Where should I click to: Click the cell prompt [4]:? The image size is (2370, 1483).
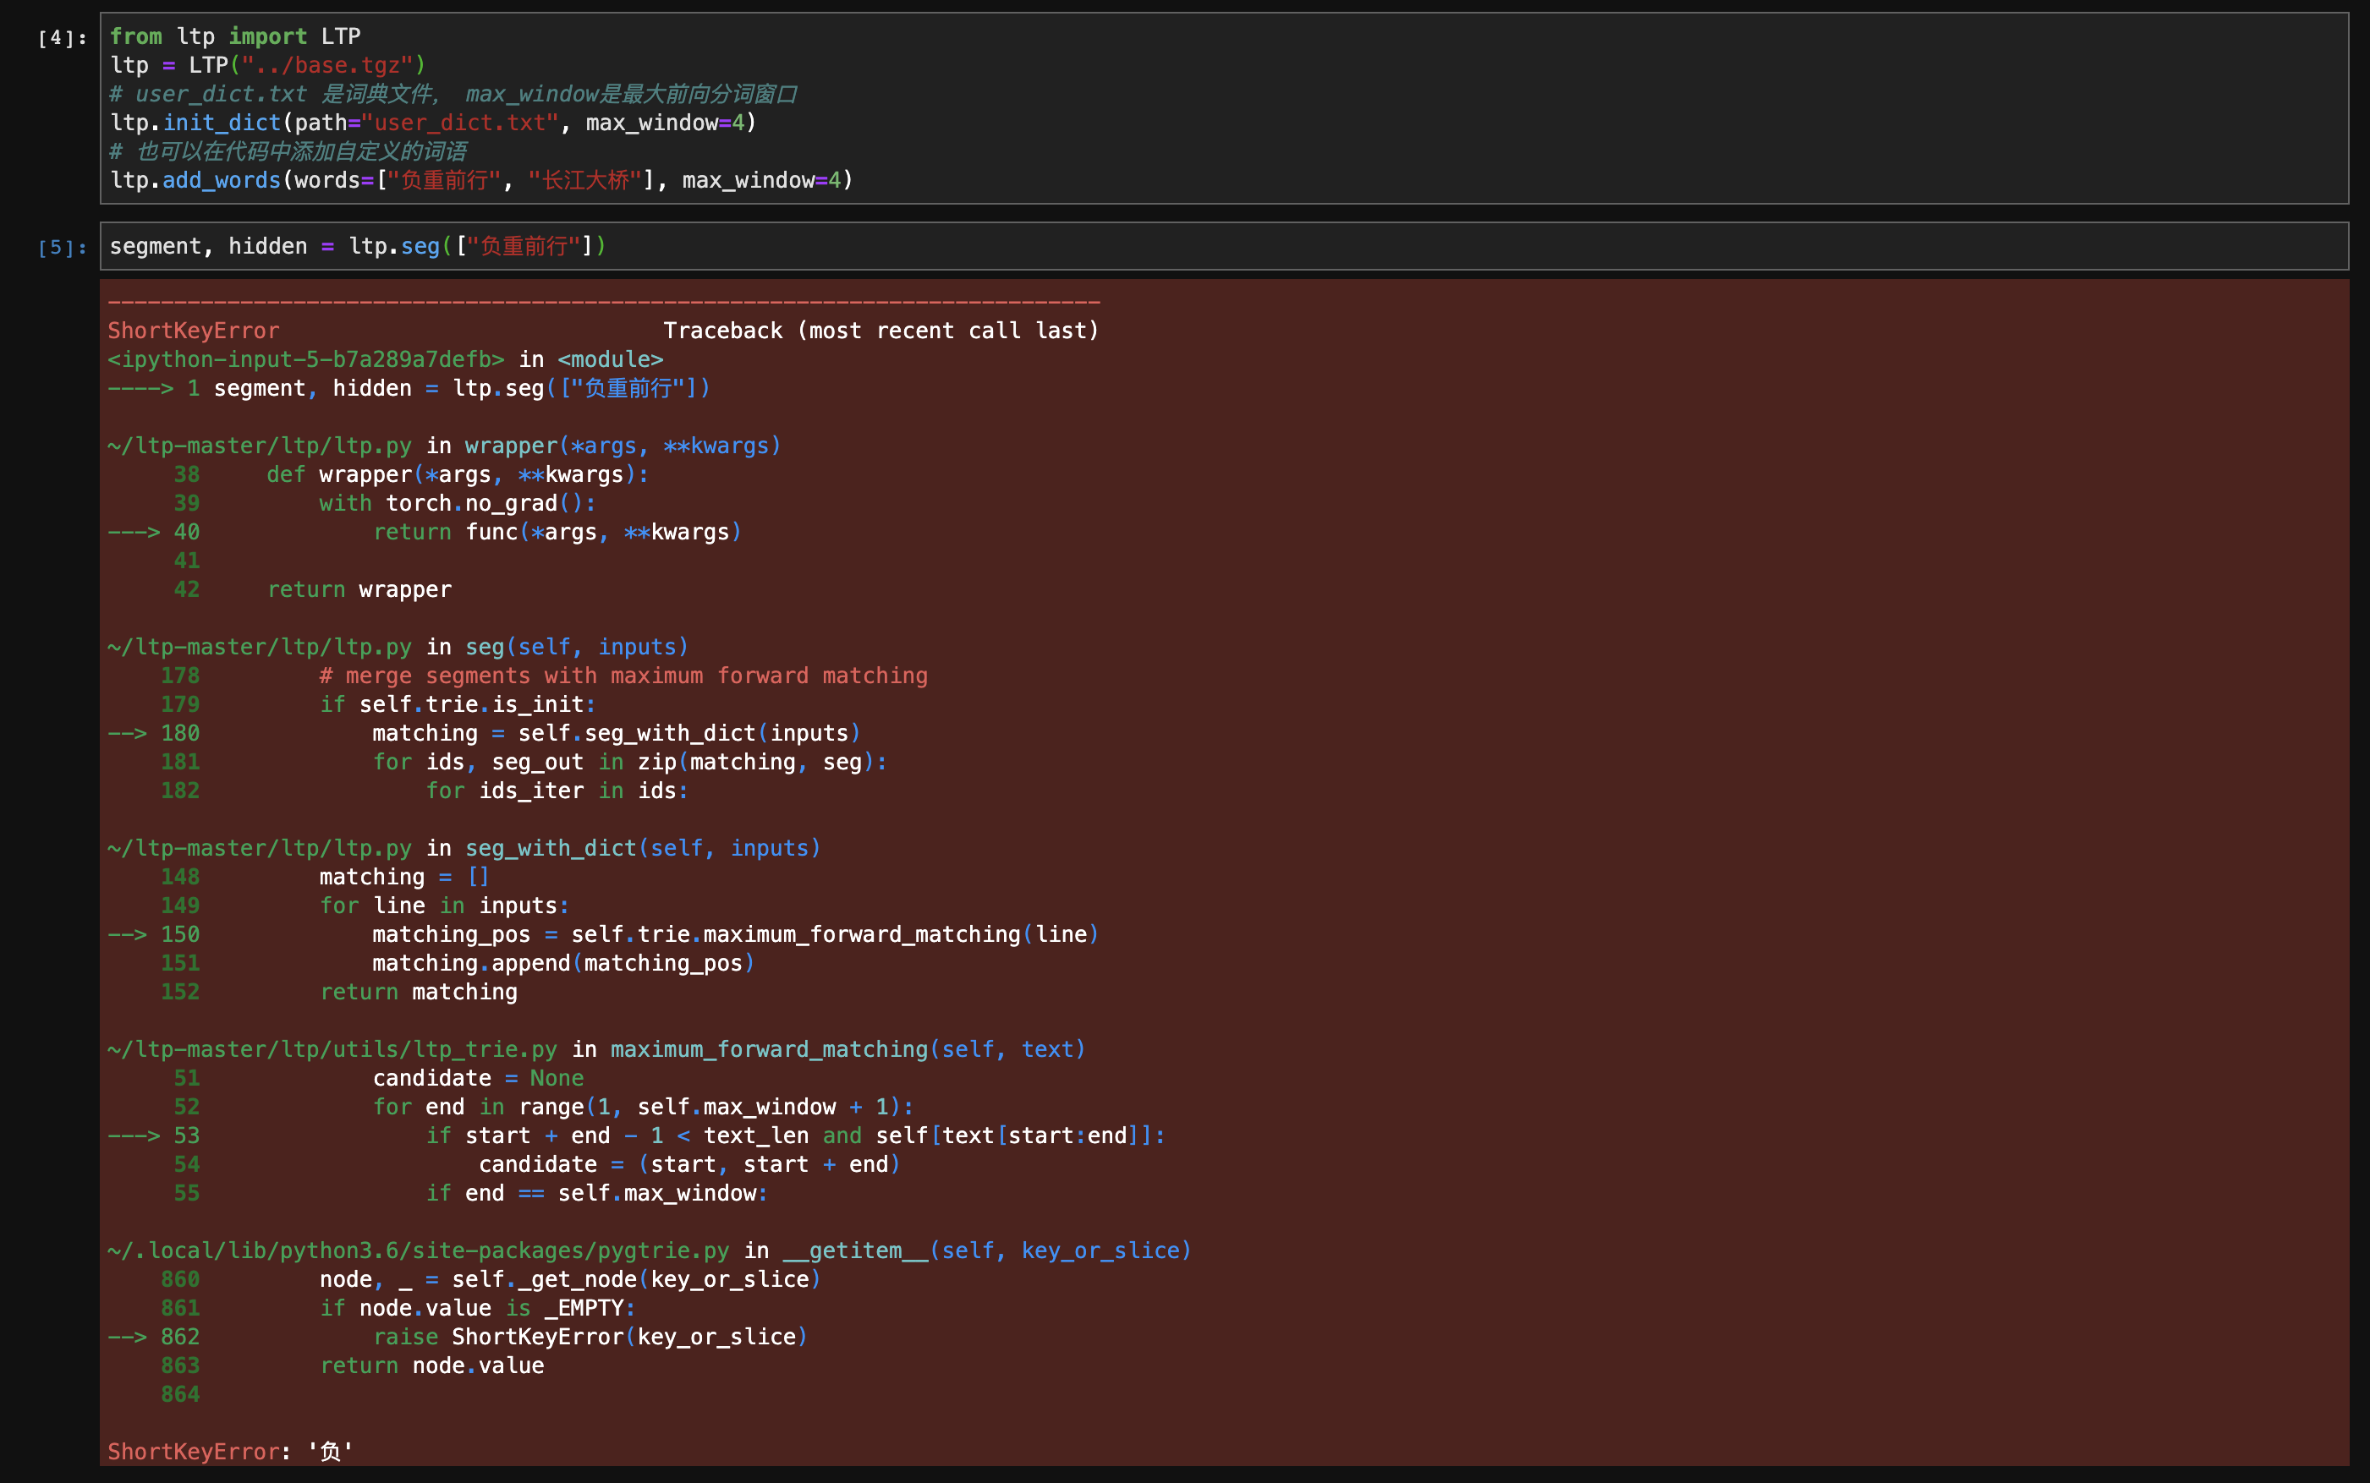click(61, 37)
